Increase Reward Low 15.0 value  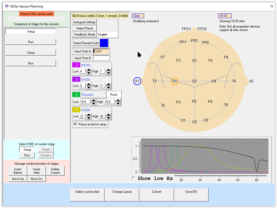pos(93,100)
